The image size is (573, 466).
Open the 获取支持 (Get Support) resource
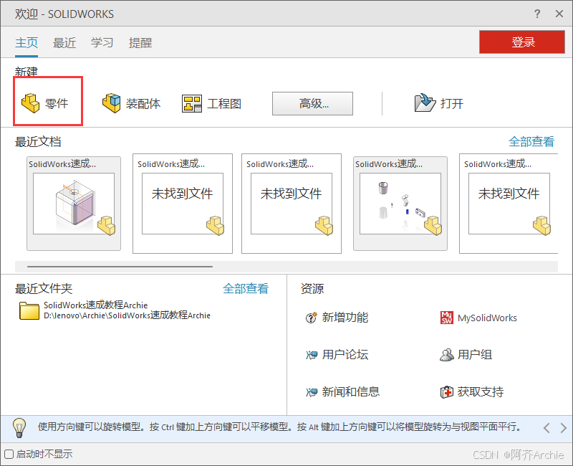[471, 391]
